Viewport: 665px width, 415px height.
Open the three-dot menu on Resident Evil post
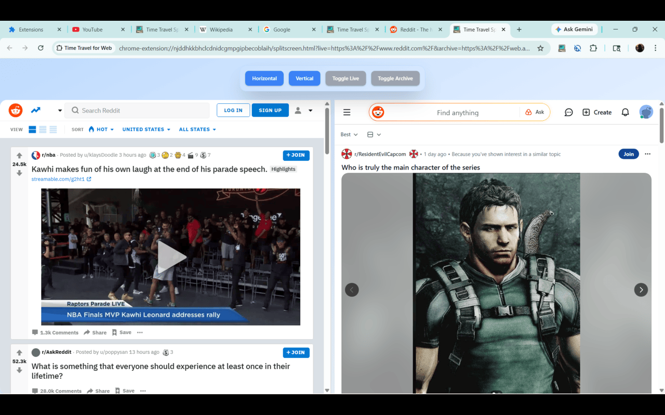point(647,154)
